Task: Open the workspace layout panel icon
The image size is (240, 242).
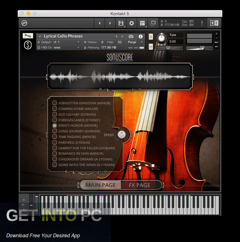Action: [x=143, y=23]
